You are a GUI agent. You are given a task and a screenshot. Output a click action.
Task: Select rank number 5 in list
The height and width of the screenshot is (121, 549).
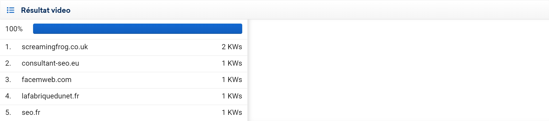coord(8,113)
